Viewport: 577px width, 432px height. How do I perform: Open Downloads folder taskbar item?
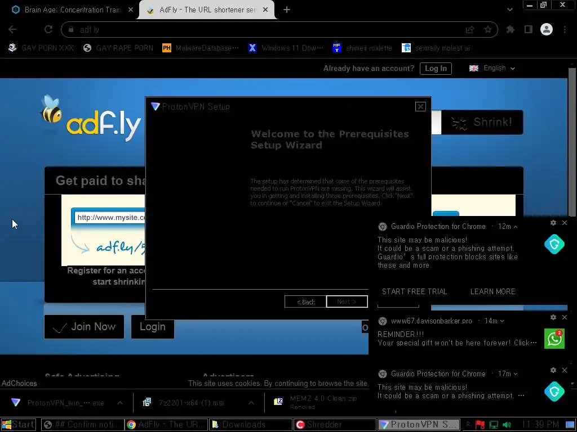click(x=251, y=425)
